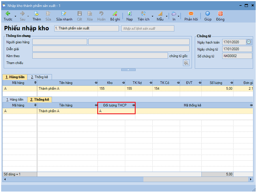Viewport: 258px width, 193px height.
Task: Expand the Mẫu template dropdown arrow
Action: point(167,16)
